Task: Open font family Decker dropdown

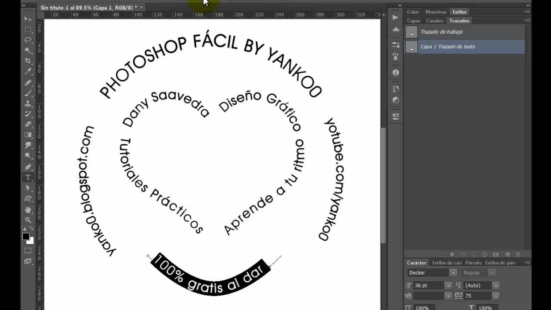Action: click(453, 273)
